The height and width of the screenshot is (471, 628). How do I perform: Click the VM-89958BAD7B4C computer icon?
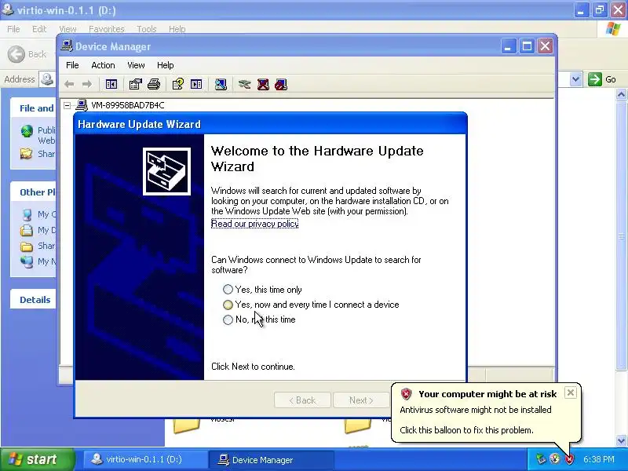(82, 105)
